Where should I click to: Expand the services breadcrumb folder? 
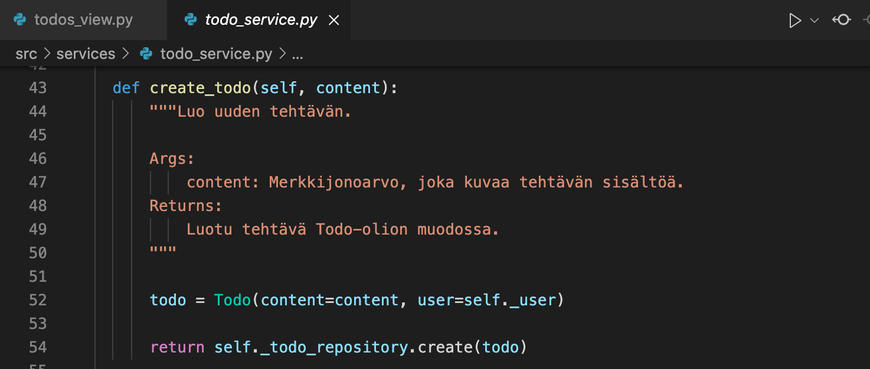[x=86, y=54]
